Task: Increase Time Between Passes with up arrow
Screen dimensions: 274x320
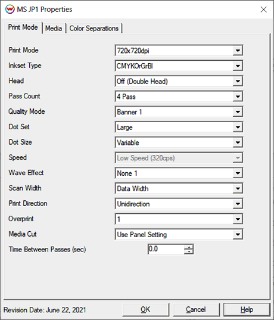Action: tap(189, 247)
